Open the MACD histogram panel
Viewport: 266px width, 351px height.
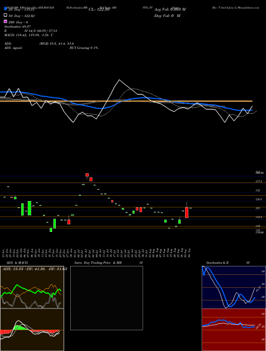pos(32,330)
